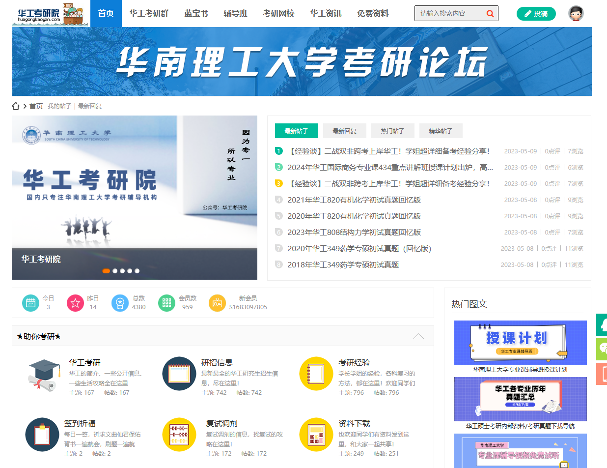Open the 2024年华工国际商务专业课434 post
The image size is (607, 468).
(390, 167)
